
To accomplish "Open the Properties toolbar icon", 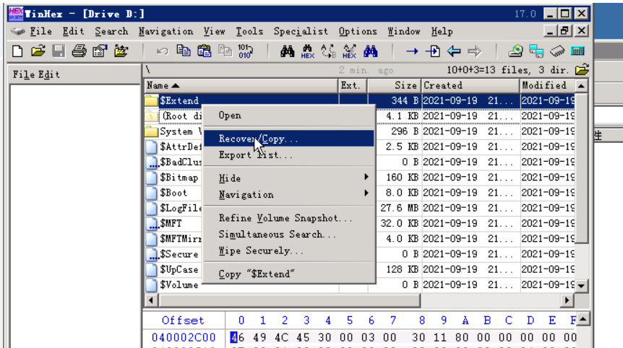I will 100,51.
